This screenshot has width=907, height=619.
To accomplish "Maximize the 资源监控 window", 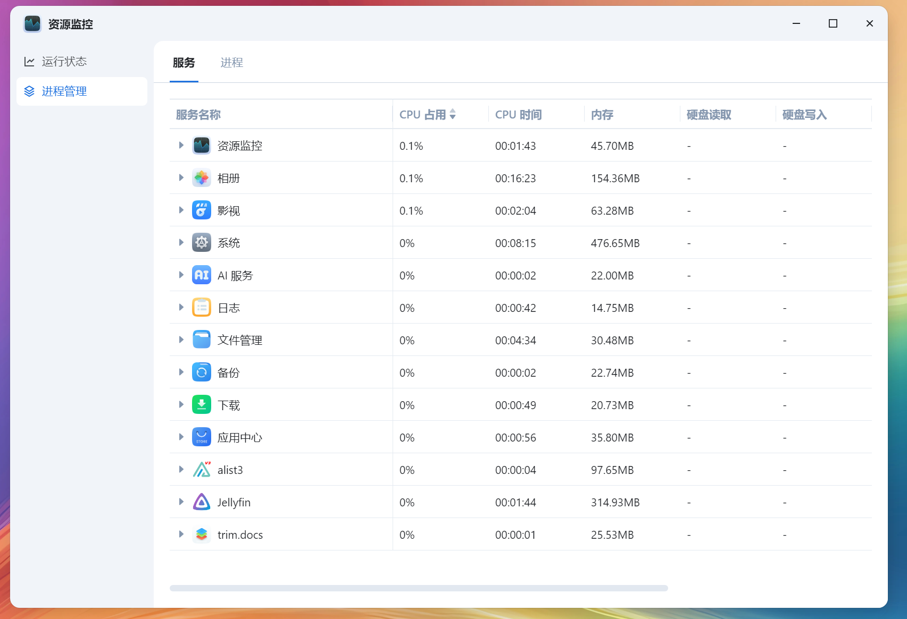I will (x=833, y=23).
